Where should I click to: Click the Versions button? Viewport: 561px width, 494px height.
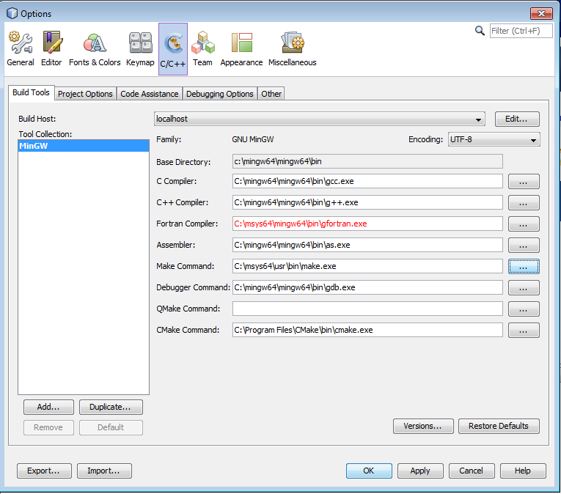pos(422,426)
